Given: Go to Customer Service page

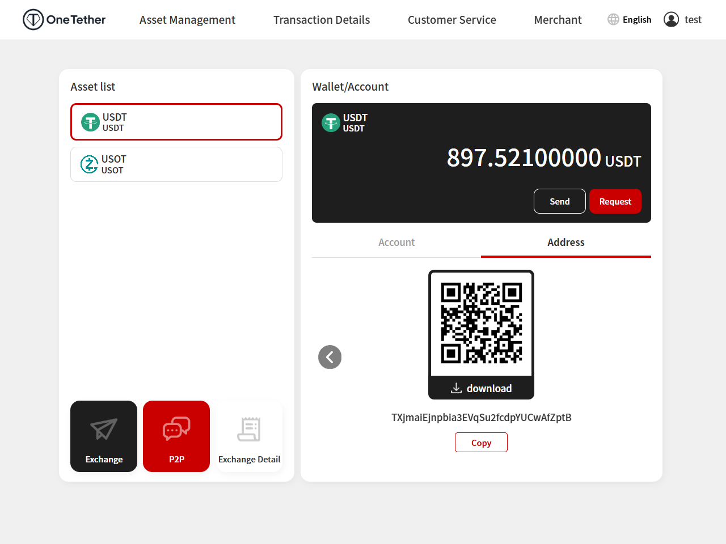Looking at the screenshot, I should tap(452, 20).
